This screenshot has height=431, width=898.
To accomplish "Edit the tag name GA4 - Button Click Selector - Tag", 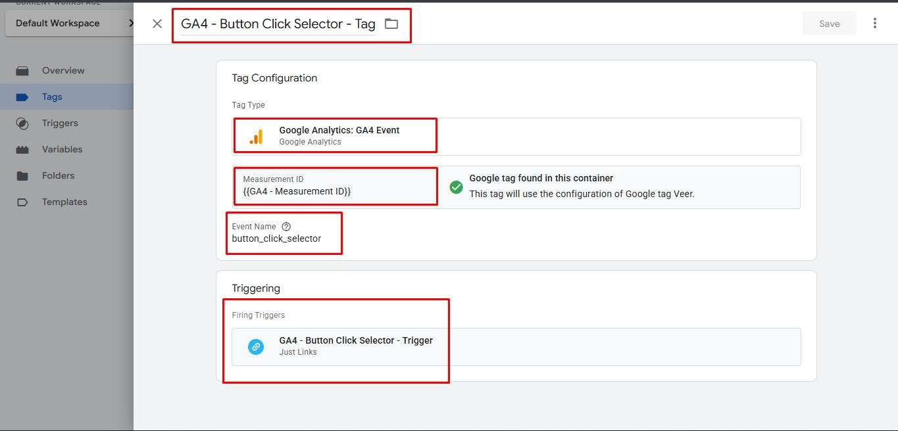I will click(278, 24).
